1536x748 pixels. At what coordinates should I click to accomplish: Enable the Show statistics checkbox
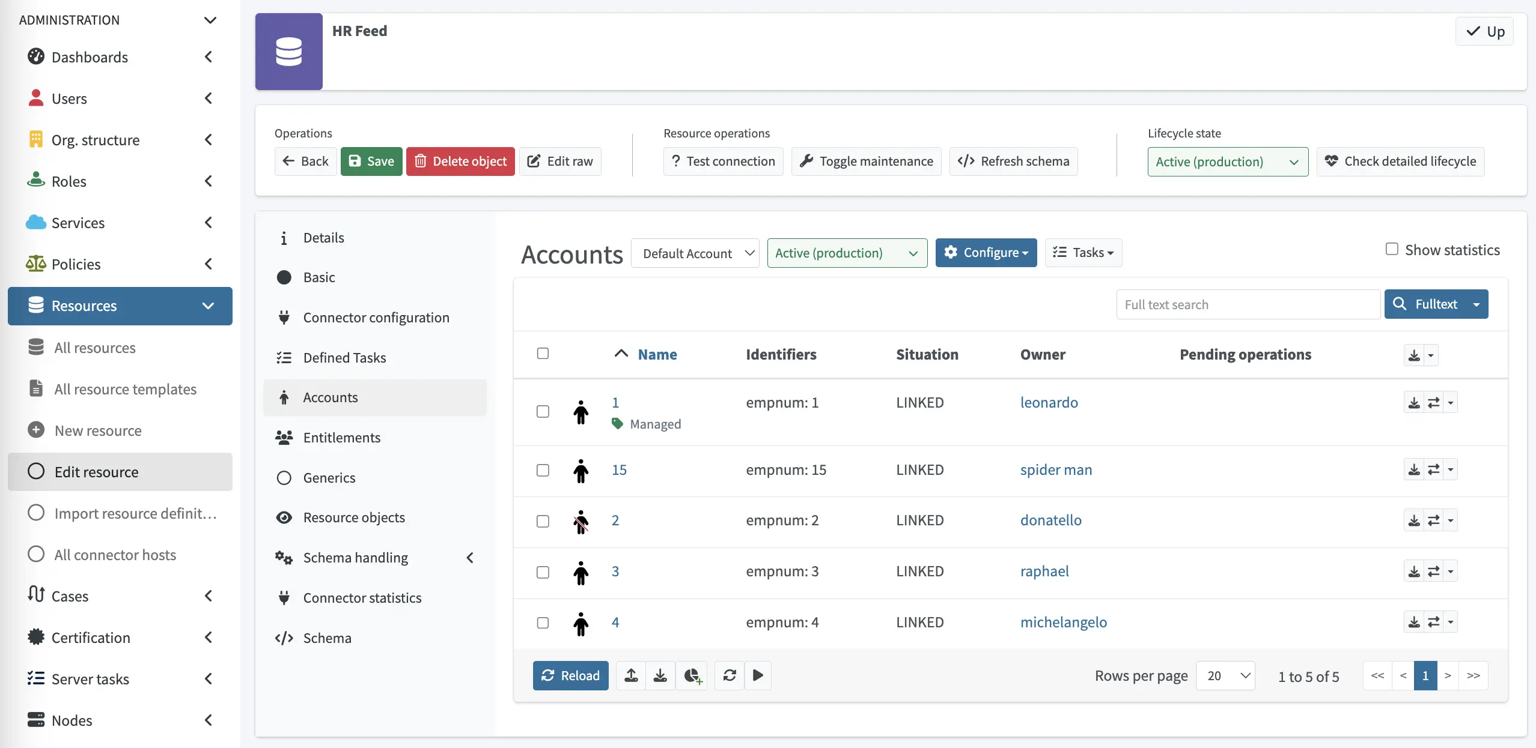pos(1392,249)
